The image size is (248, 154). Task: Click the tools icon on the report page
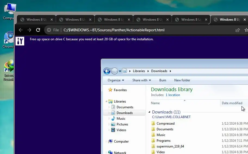click(x=20, y=41)
